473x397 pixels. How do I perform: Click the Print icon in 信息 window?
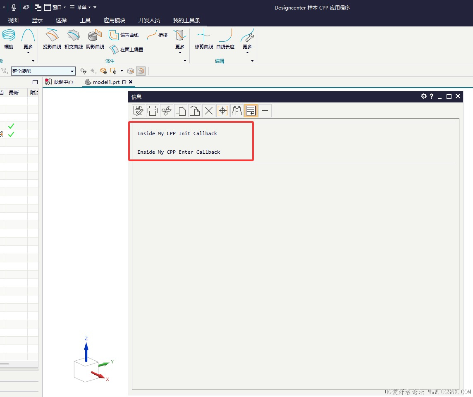point(152,111)
